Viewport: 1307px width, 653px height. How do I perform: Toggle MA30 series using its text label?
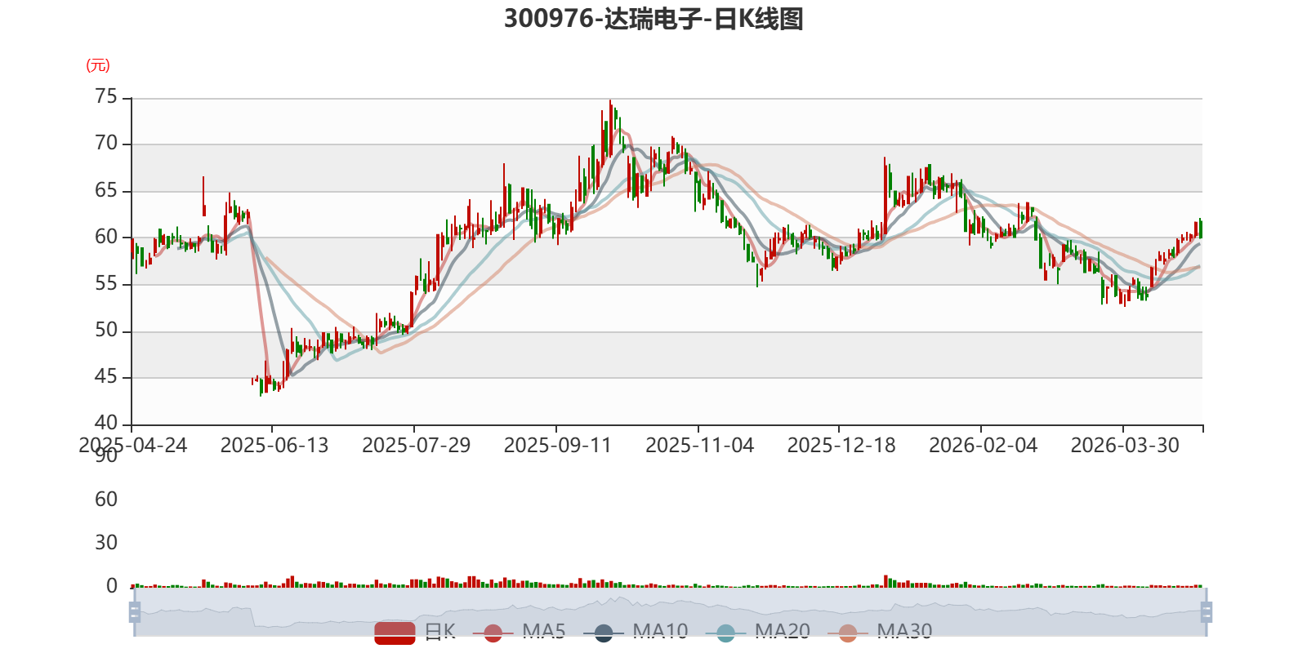(x=904, y=632)
